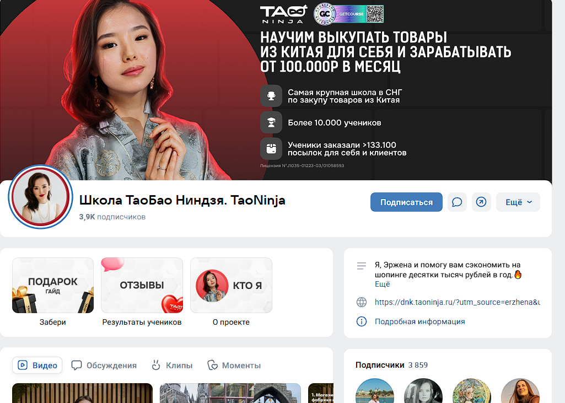Click the share arrow icon next to chat
The width and height of the screenshot is (565, 403).
[x=481, y=202]
